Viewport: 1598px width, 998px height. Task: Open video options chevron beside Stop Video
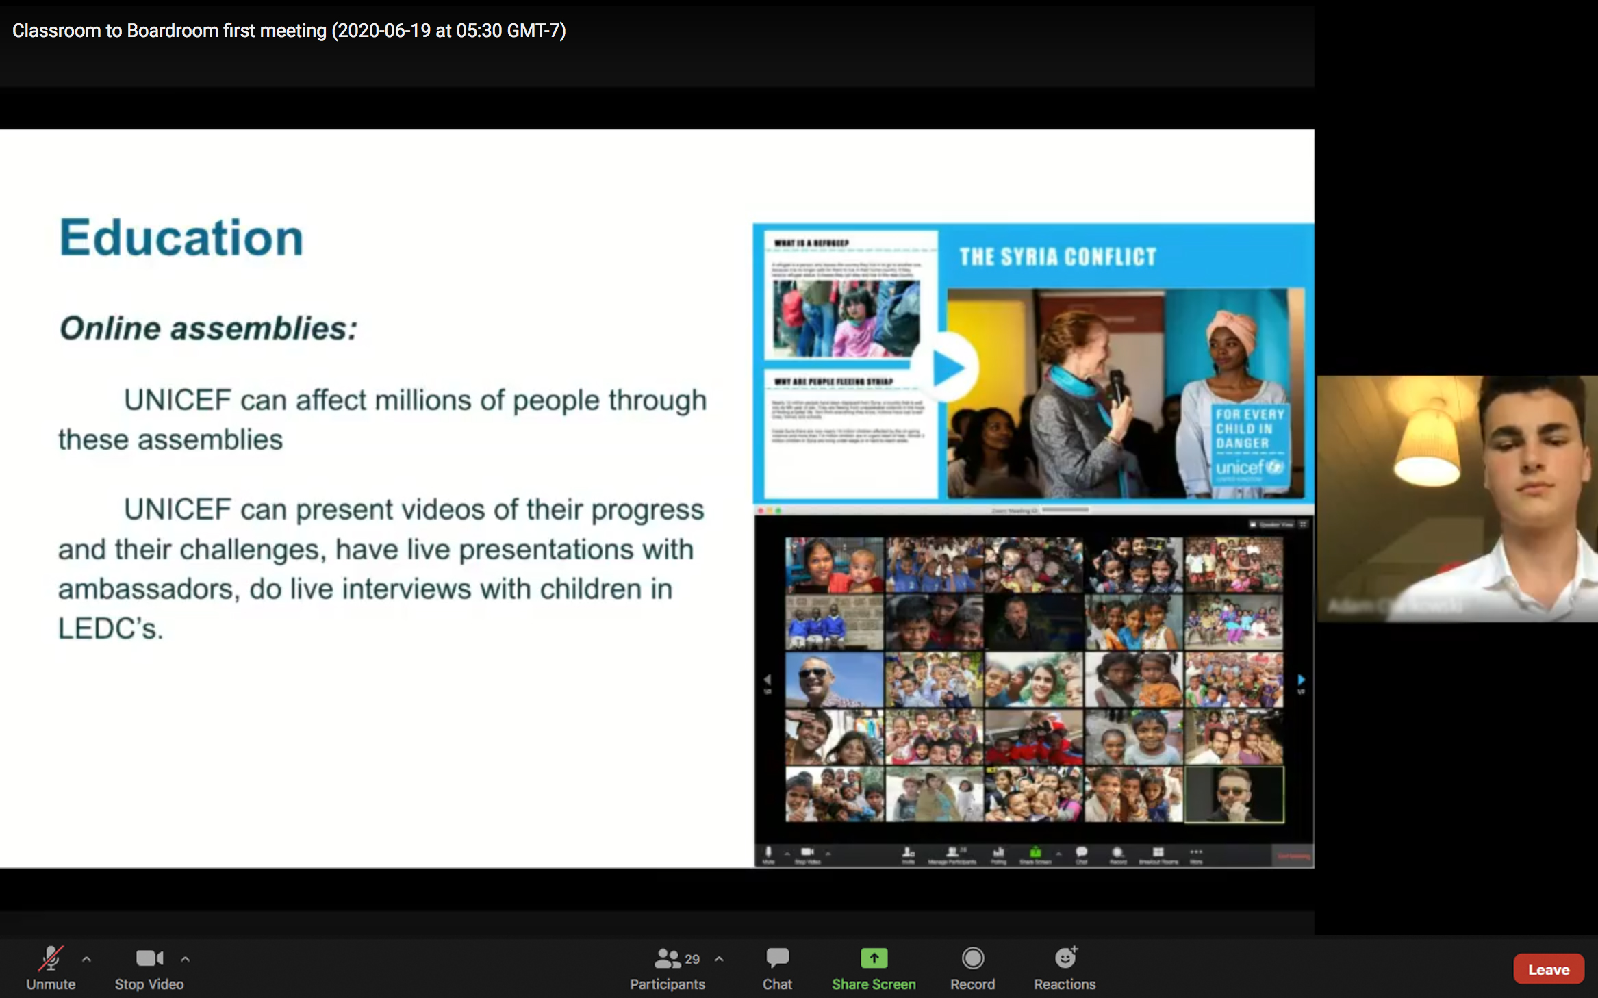click(185, 960)
